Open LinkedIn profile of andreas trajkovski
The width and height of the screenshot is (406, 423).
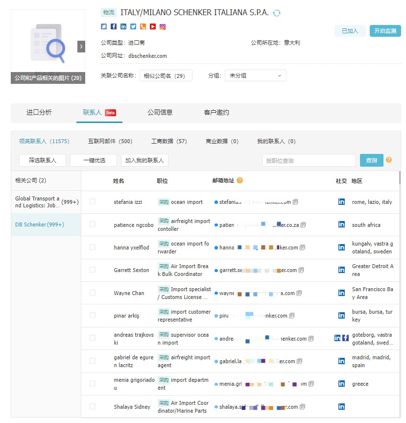click(x=337, y=338)
